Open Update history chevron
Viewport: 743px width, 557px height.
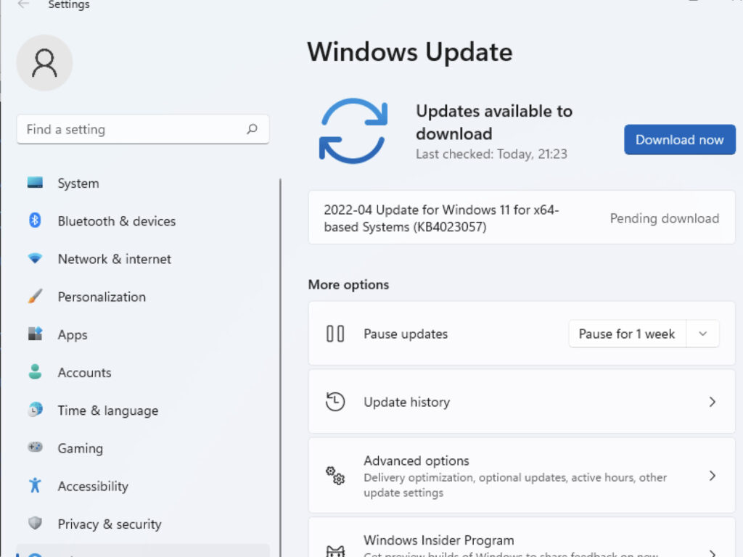[x=712, y=402]
